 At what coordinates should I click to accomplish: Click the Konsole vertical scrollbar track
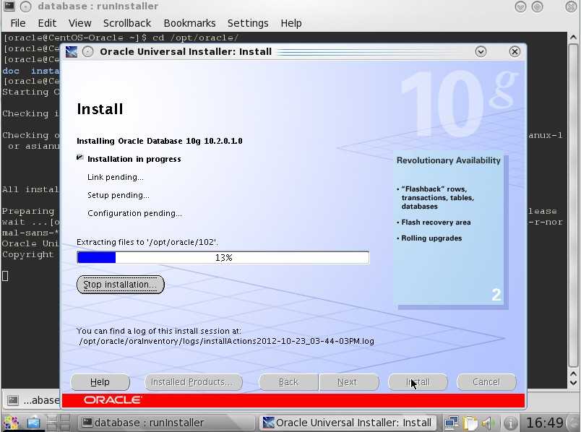[x=573, y=207]
